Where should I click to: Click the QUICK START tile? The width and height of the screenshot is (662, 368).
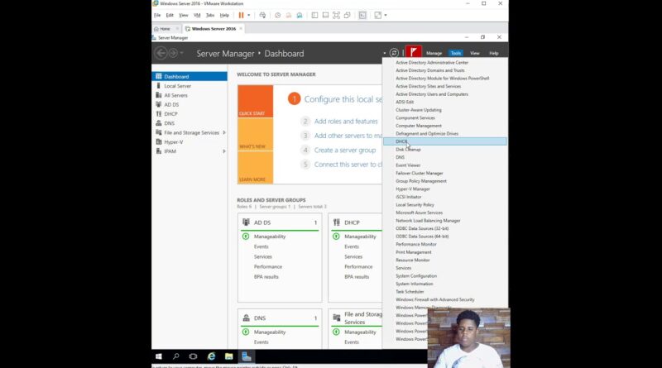tap(256, 101)
